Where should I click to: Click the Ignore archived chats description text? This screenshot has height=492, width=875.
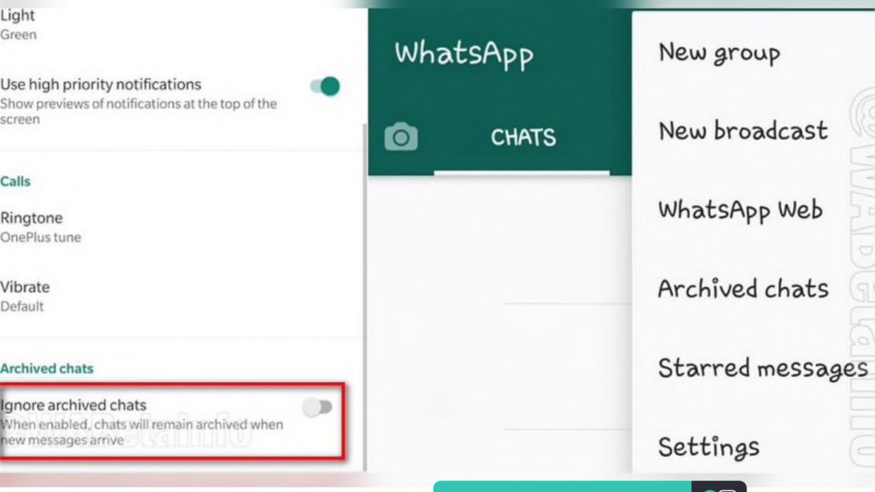point(142,432)
